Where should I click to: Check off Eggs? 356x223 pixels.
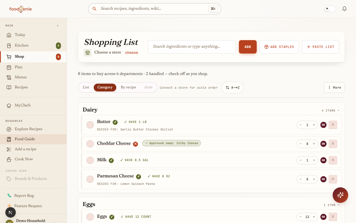pos(90,217)
